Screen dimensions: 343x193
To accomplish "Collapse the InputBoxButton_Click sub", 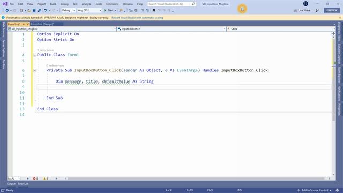I will coord(35,70).
